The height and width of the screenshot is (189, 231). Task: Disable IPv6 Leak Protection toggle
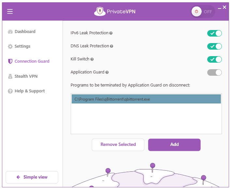[x=214, y=33]
